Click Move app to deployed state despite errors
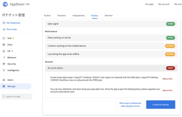 point(130,105)
